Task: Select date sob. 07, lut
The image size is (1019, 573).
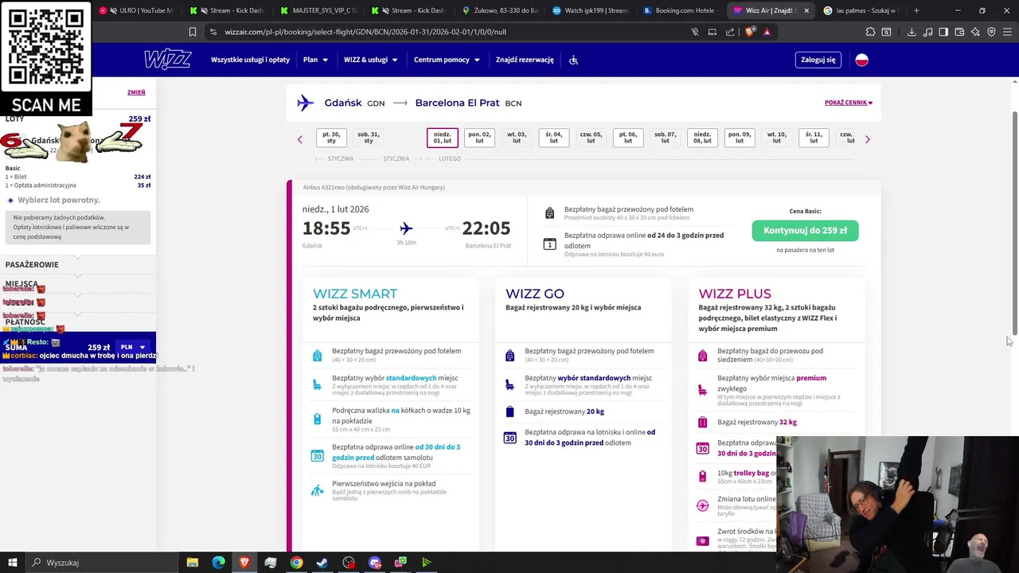Action: (665, 138)
